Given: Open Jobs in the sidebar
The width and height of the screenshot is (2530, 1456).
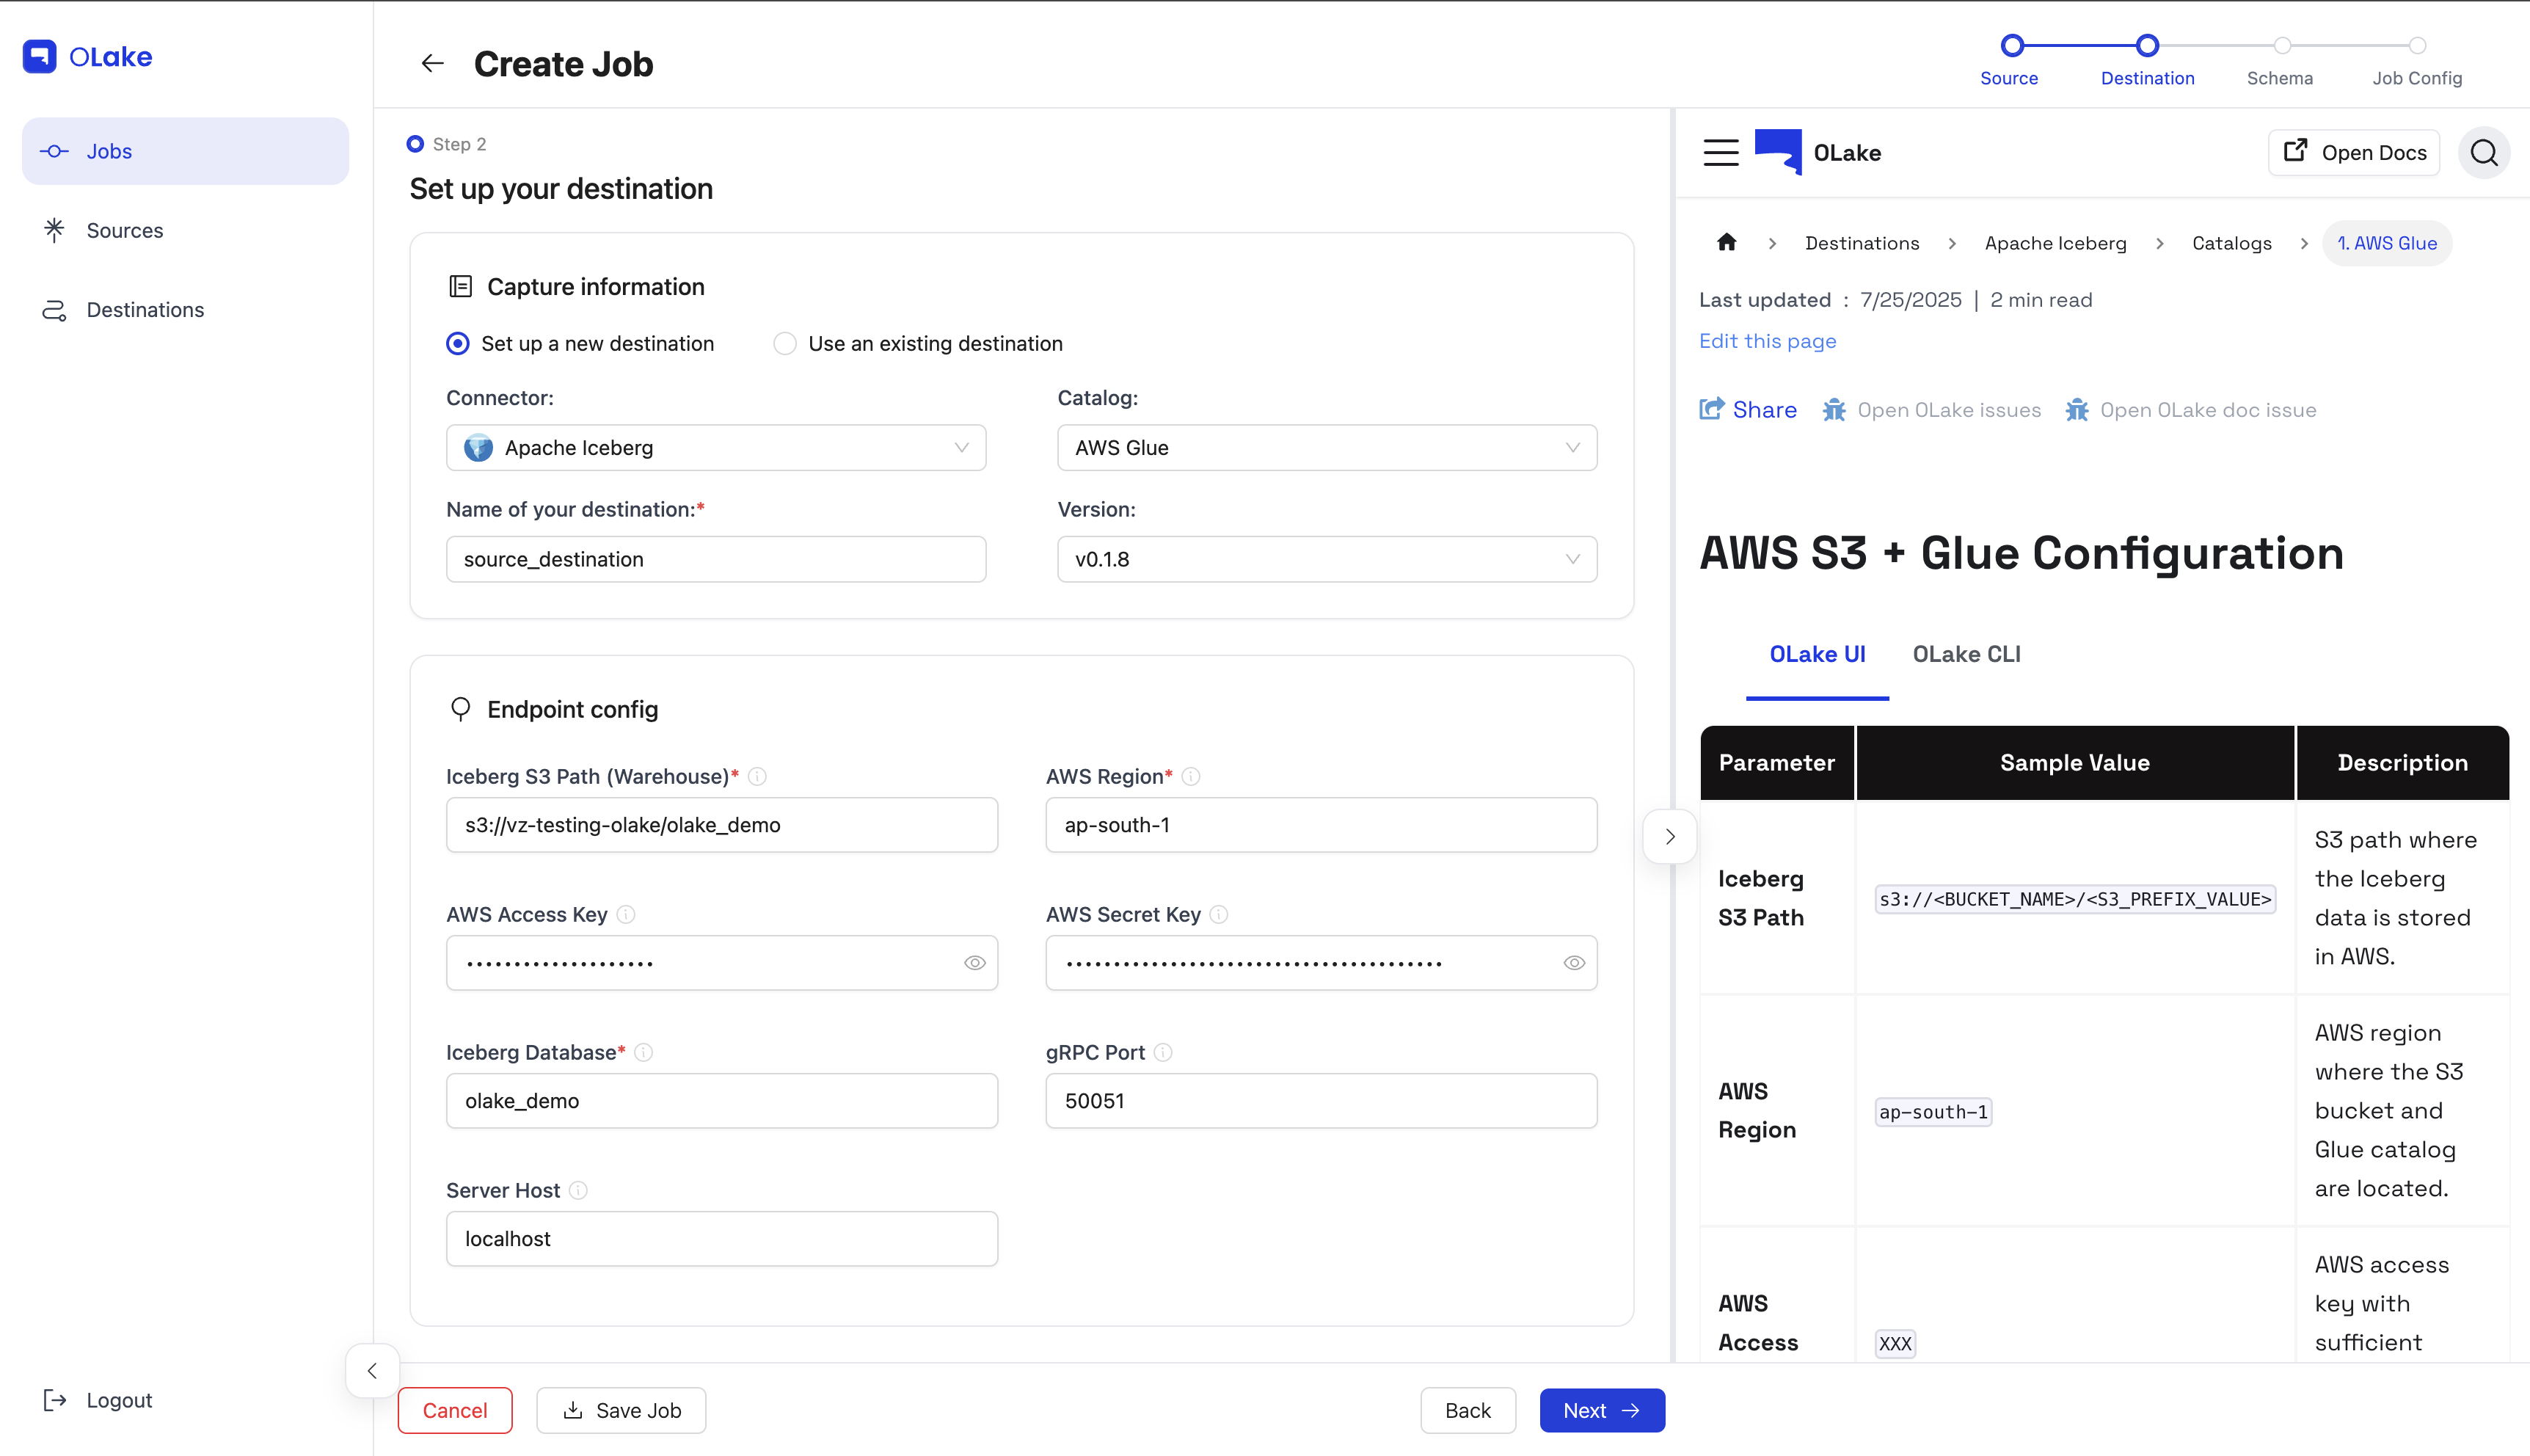Looking at the screenshot, I should [x=185, y=151].
